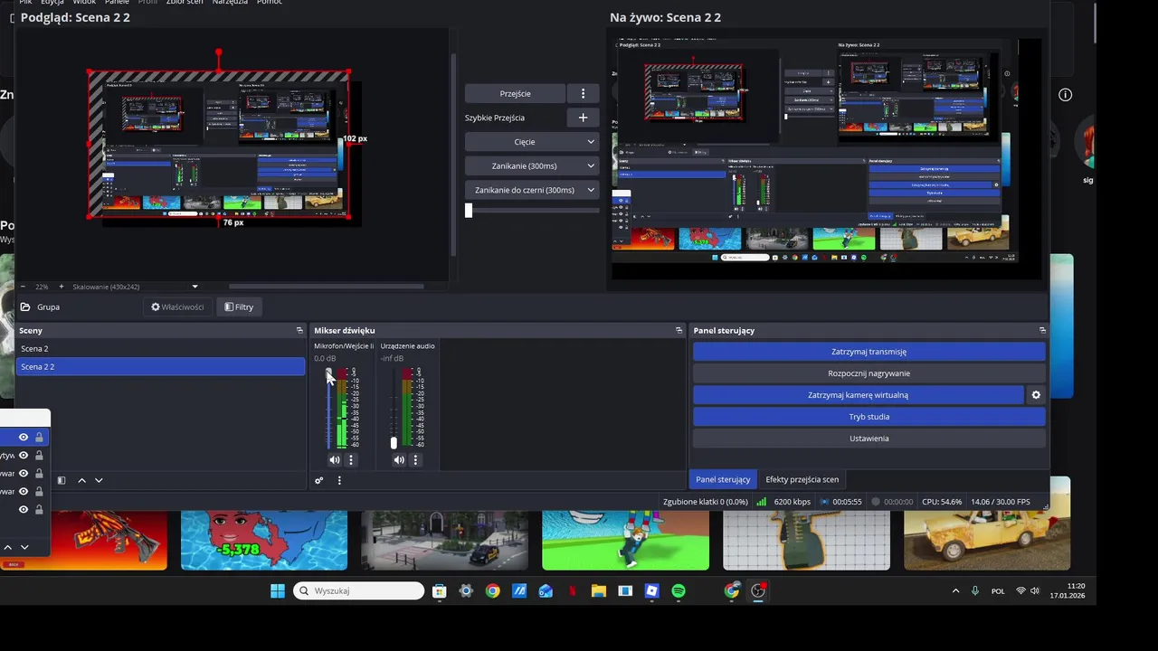Open Microsoft Store from the taskbar
The height and width of the screenshot is (651, 1158).
point(439,591)
